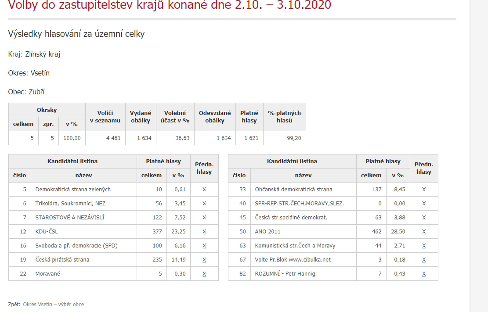Click party name STAROSTOVÉ A NEZÁVISLÍ
Image resolution: width=488 pixels, height=312 pixels.
[x=70, y=218]
